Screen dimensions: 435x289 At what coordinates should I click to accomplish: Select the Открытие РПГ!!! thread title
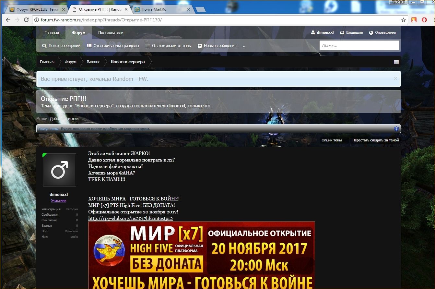coord(64,99)
